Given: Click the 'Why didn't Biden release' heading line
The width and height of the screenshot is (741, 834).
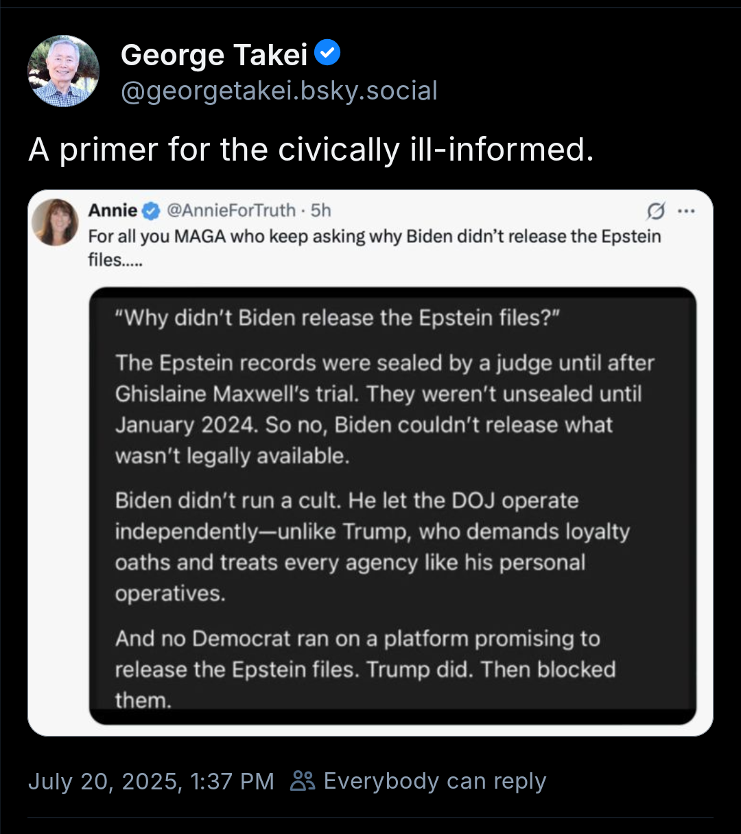Looking at the screenshot, I should 338,318.
